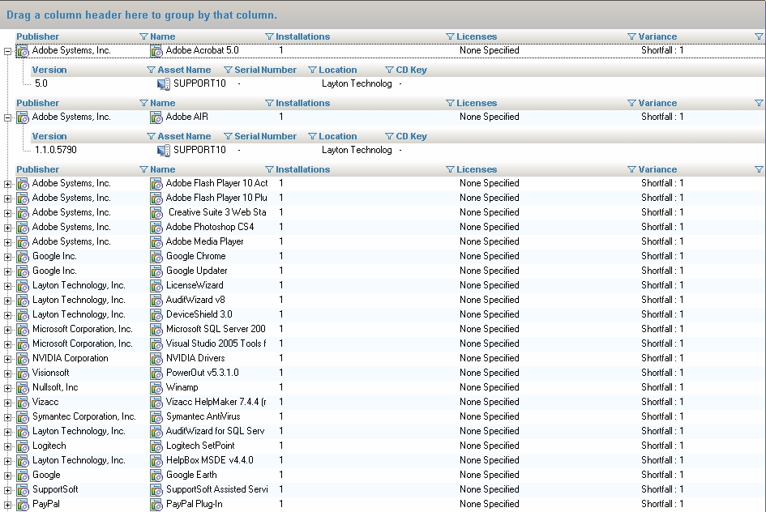Click the publisher icon beside Nullsoft, Inc
766x512 pixels.
(x=23, y=388)
